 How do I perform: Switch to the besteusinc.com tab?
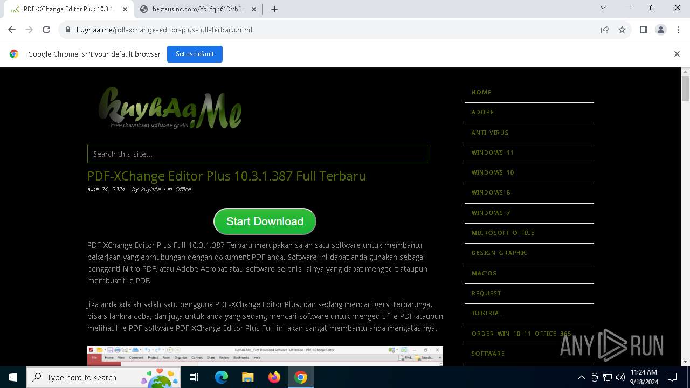coord(198,9)
